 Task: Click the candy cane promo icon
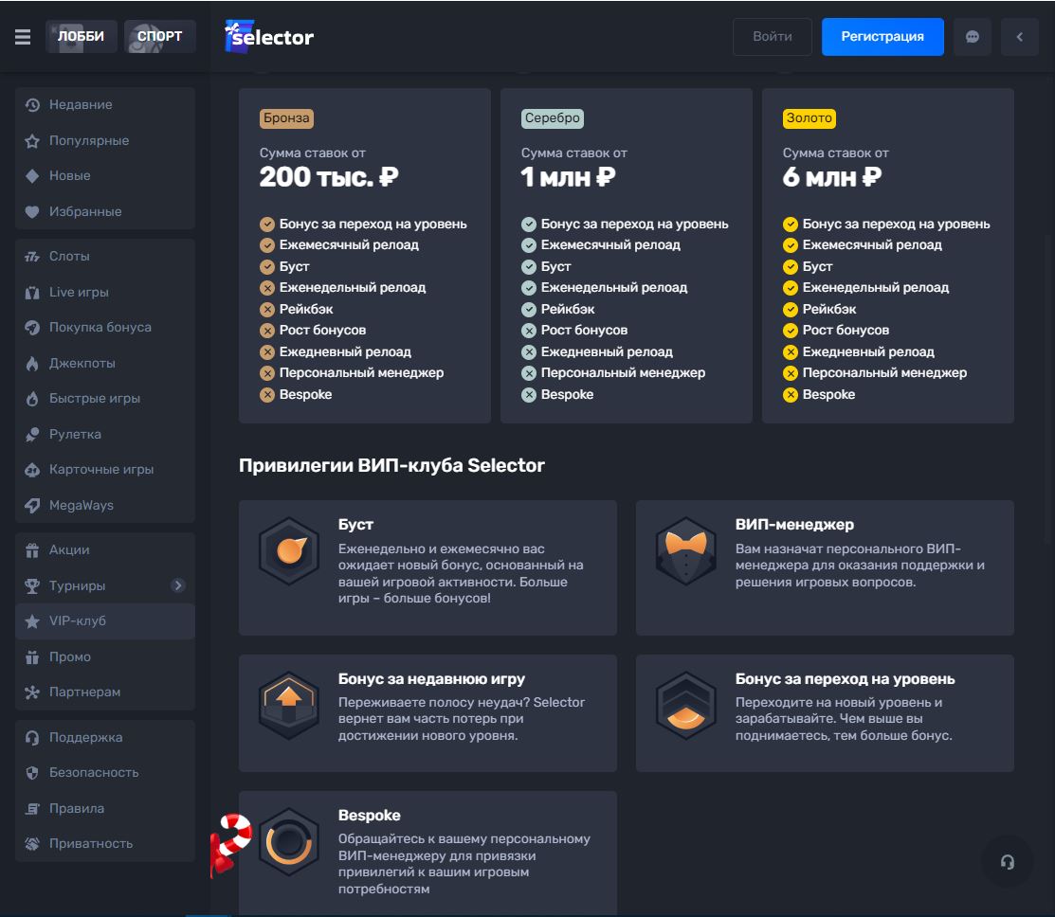pyautogui.click(x=229, y=844)
